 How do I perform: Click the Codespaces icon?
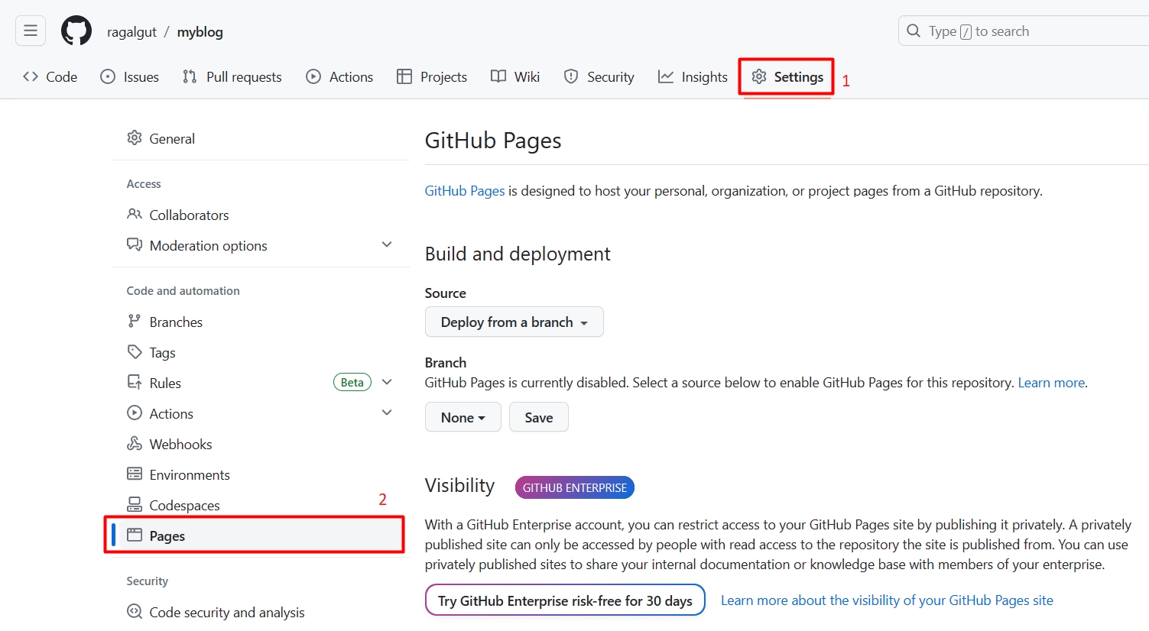click(135, 504)
